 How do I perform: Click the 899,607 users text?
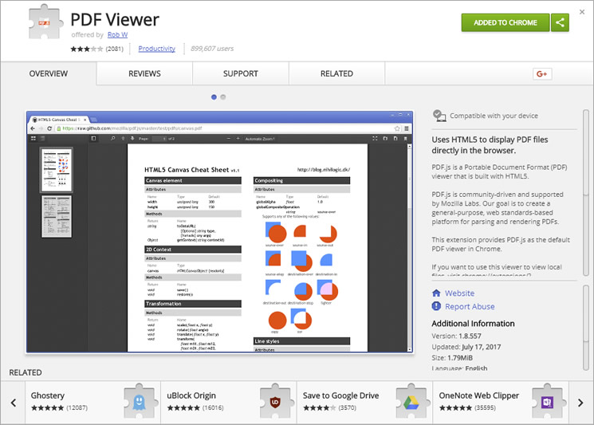(212, 49)
